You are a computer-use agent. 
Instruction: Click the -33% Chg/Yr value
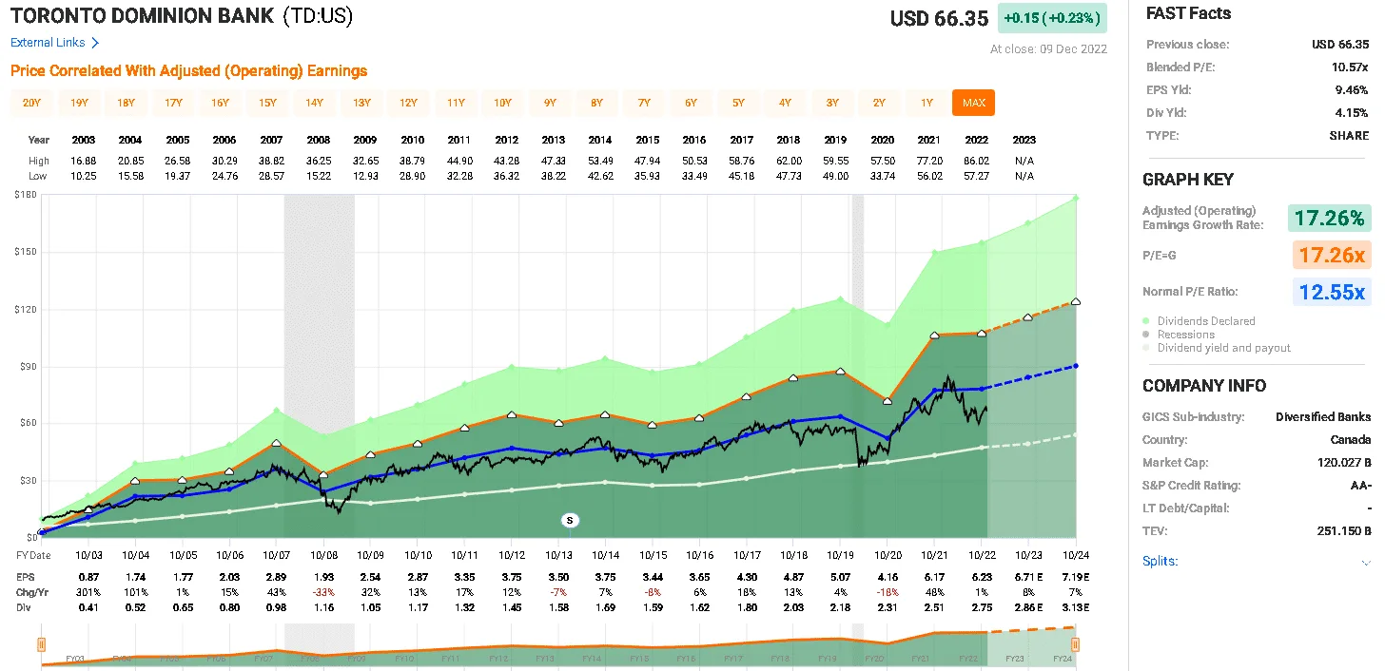click(x=323, y=592)
